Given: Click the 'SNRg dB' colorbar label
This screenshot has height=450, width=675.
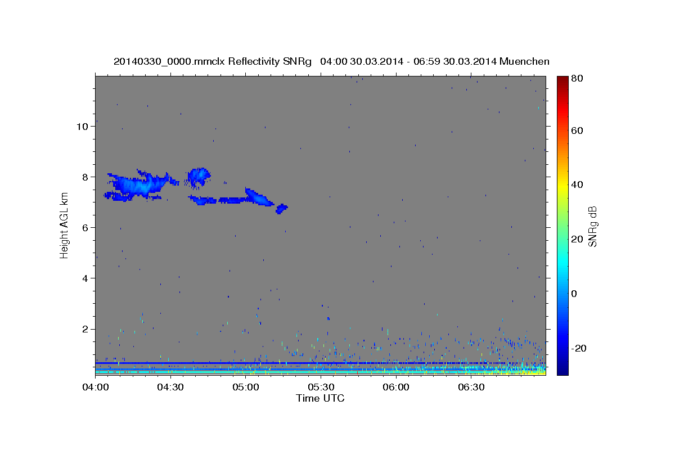Looking at the screenshot, I should [592, 226].
